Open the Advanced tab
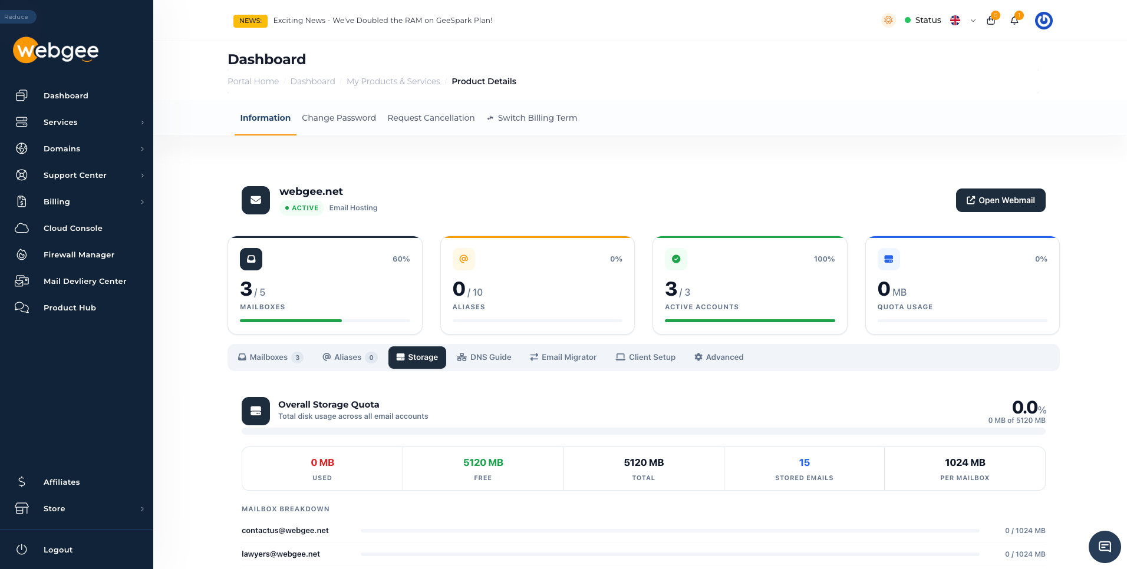The height and width of the screenshot is (569, 1127). (x=719, y=357)
